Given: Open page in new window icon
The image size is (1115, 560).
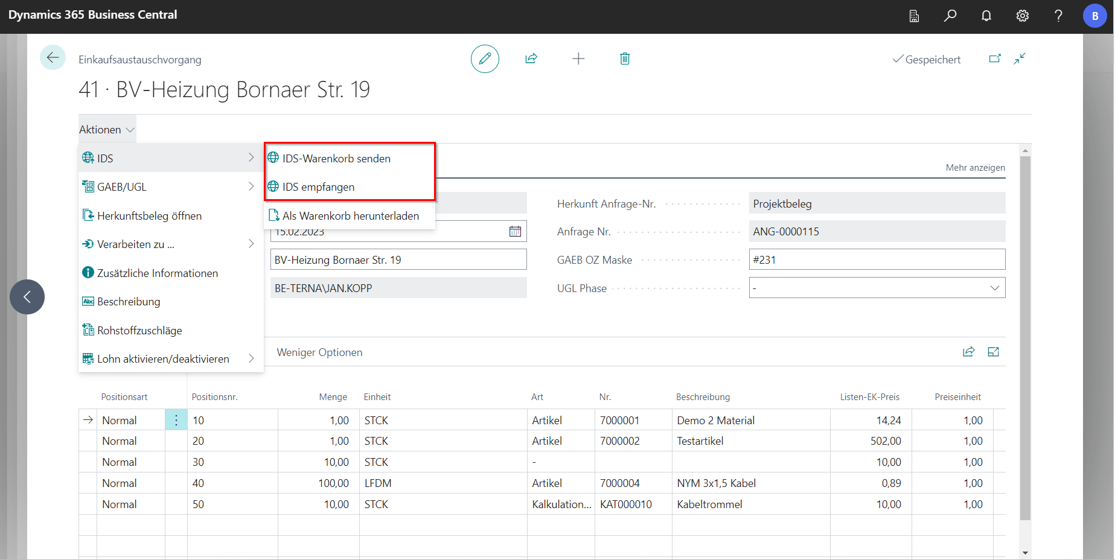Looking at the screenshot, I should click(x=995, y=59).
